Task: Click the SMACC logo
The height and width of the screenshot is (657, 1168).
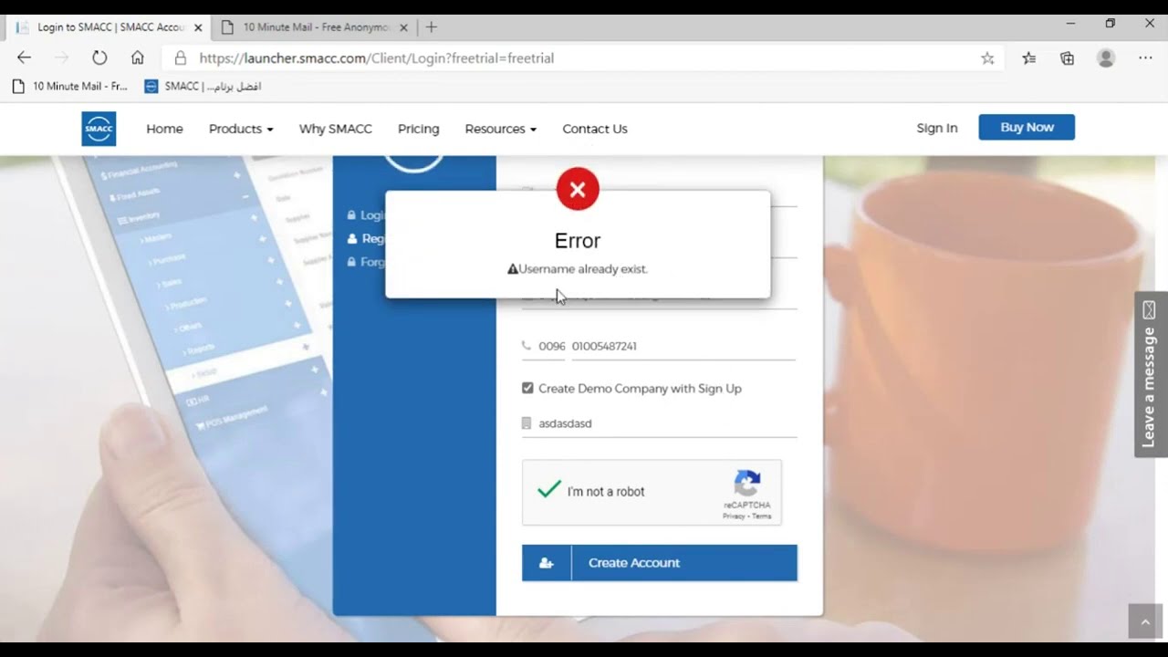Action: pyautogui.click(x=99, y=129)
